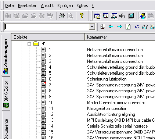Click the comment 'Serielle Schnittstelle serial interface'

[x=118, y=126]
